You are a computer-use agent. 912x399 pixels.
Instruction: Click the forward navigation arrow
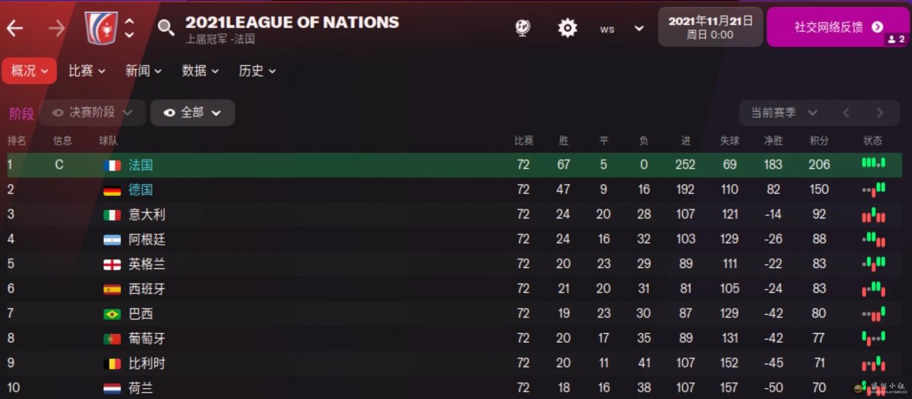tap(56, 28)
